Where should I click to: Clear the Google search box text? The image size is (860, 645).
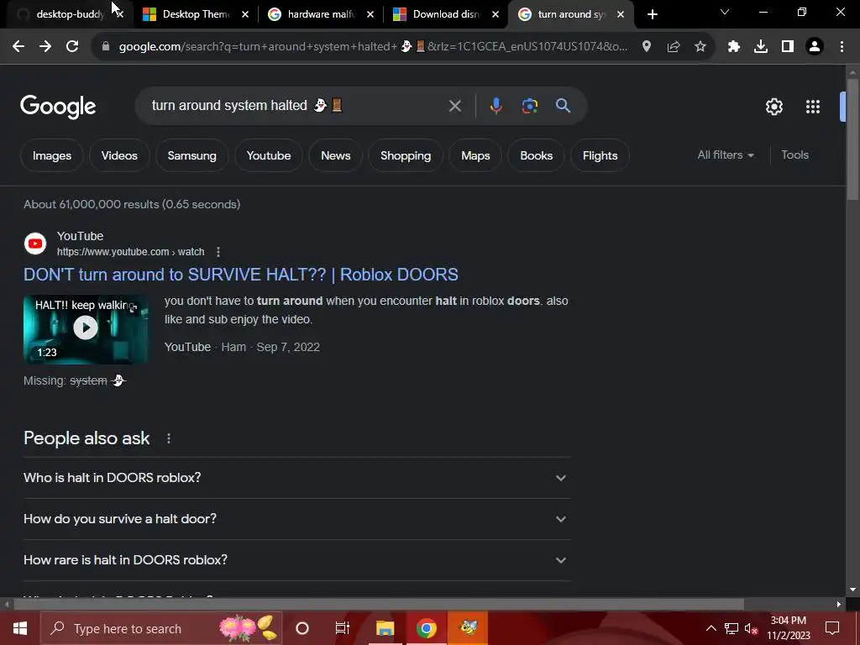(454, 106)
